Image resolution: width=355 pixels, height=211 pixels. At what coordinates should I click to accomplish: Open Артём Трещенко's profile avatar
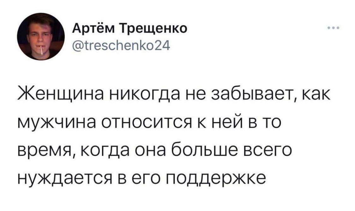pos(41,37)
